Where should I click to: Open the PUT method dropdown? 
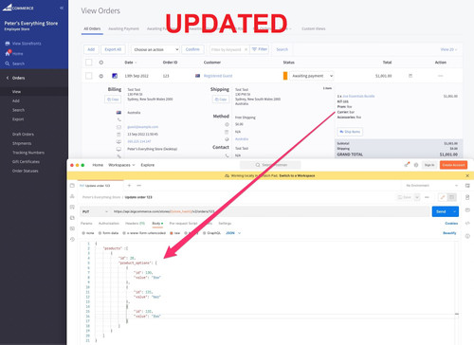point(95,211)
